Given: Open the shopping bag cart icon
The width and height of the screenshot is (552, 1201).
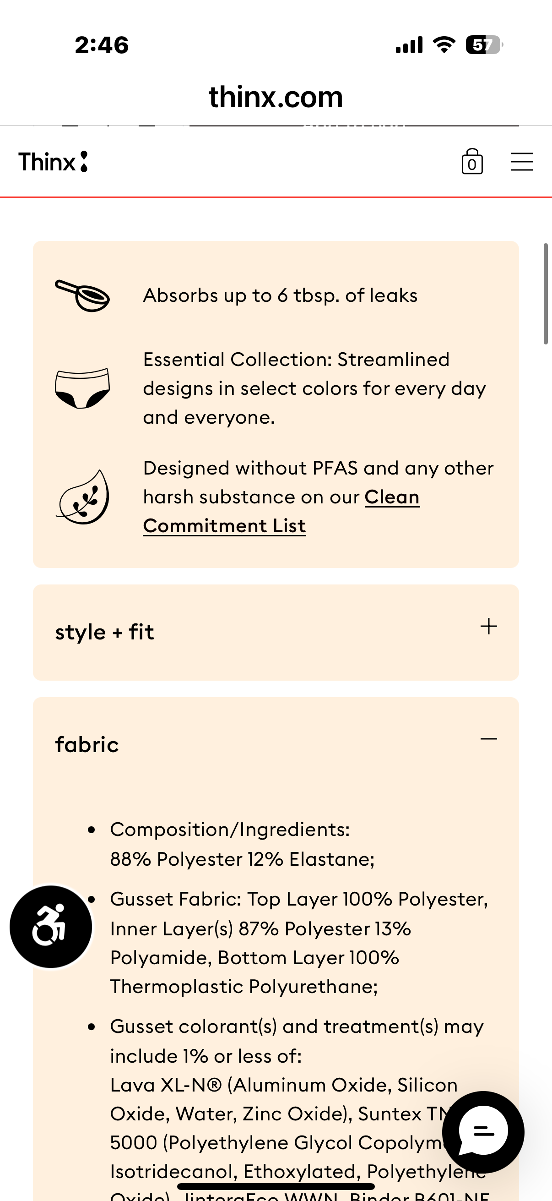Looking at the screenshot, I should [x=472, y=161].
